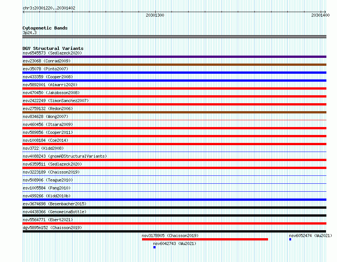Click the 20301300 ruler position label
This screenshot has width=337, height=262.
pos(155,15)
